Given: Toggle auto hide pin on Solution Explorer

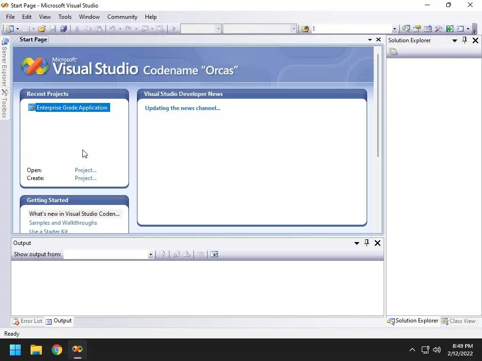Looking at the screenshot, I should [x=465, y=40].
